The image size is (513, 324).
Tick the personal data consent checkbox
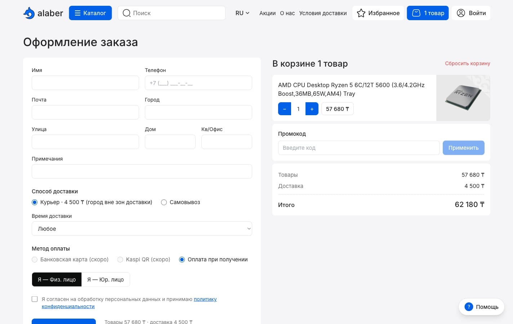35,299
